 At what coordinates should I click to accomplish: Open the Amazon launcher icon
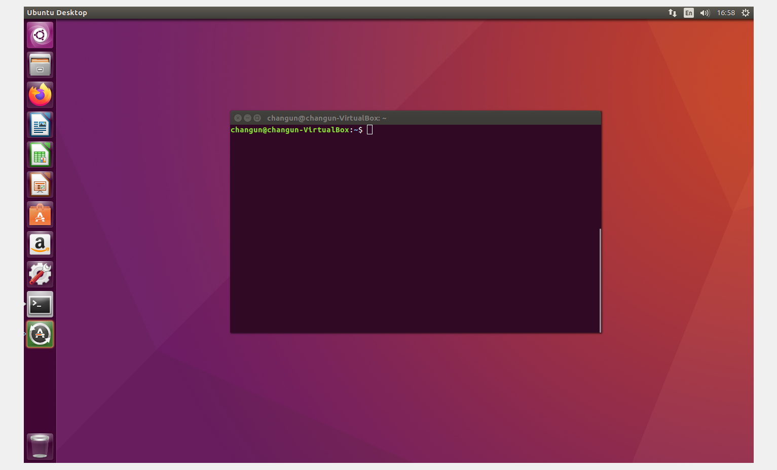coord(40,244)
